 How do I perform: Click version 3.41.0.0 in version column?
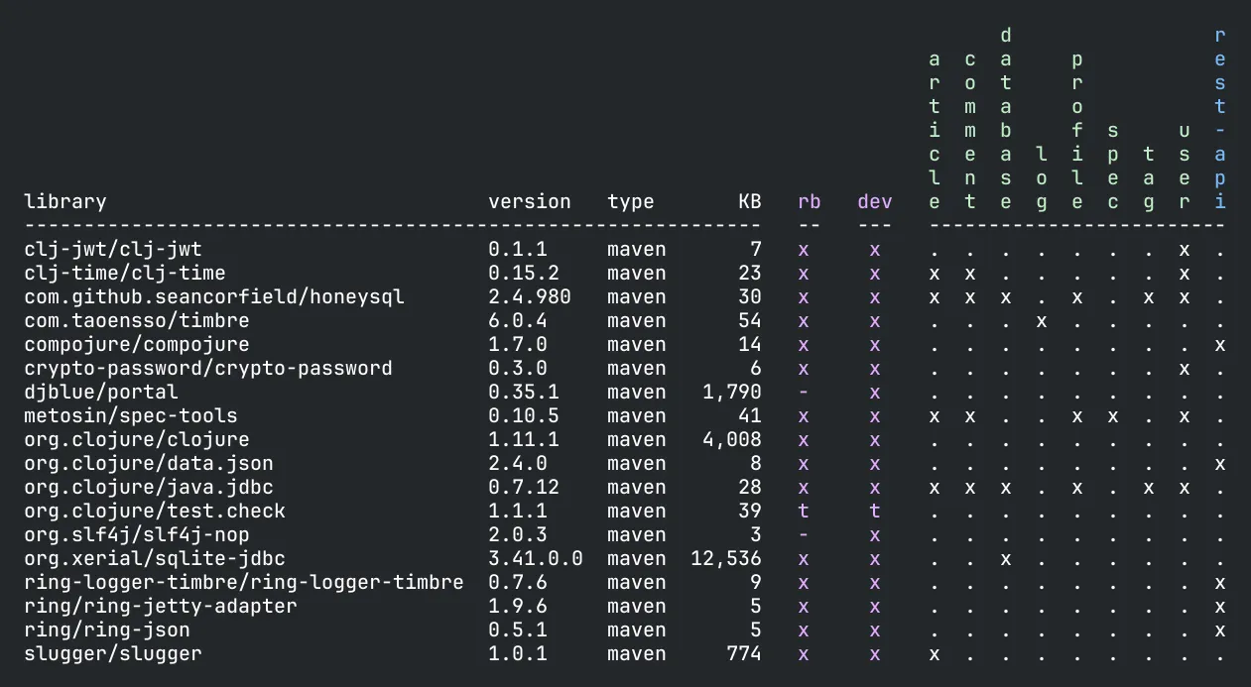tap(535, 559)
